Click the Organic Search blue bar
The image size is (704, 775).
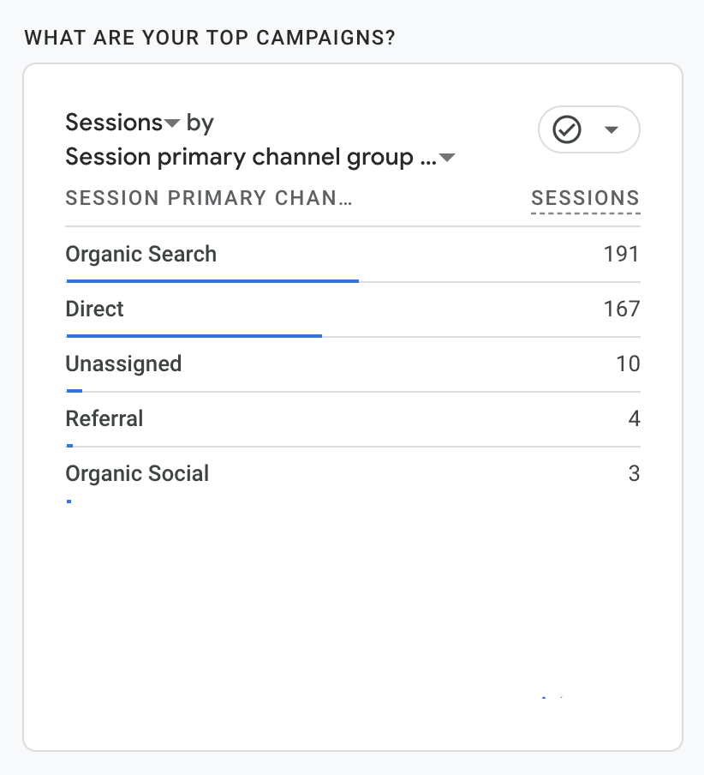coord(212,280)
